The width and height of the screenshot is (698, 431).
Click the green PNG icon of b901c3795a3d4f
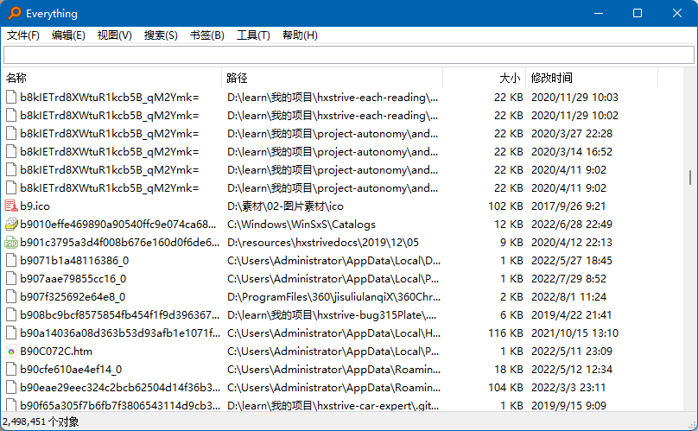[11, 242]
